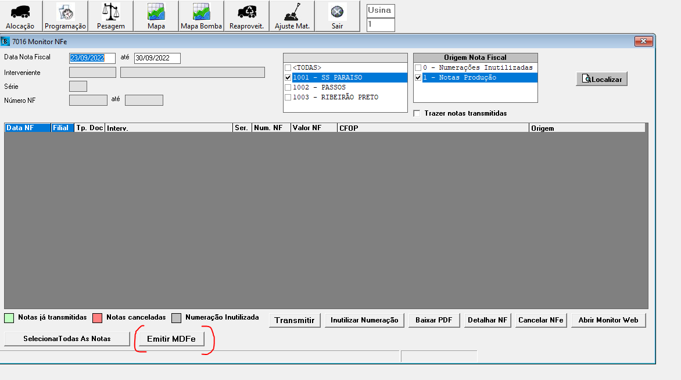This screenshot has width=681, height=380.
Task: Sort by the Data NF column header
Action: 28,128
